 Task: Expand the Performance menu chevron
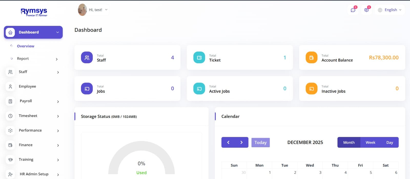click(58, 131)
